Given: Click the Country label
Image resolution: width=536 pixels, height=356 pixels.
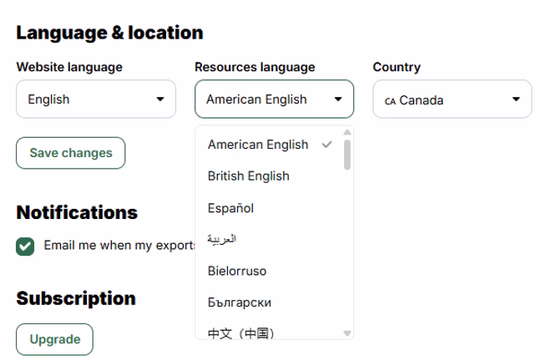Looking at the screenshot, I should (397, 67).
